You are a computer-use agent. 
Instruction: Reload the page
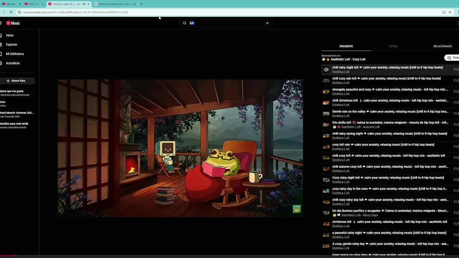click(x=11, y=12)
